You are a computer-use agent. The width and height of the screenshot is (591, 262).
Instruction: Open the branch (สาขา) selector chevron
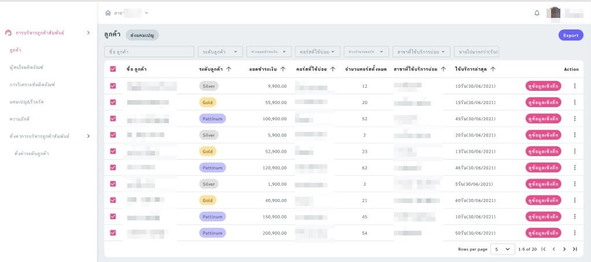pos(147,13)
